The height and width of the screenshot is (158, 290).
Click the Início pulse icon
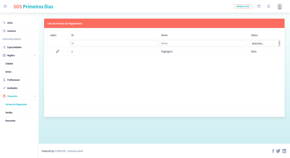coord(4,23)
